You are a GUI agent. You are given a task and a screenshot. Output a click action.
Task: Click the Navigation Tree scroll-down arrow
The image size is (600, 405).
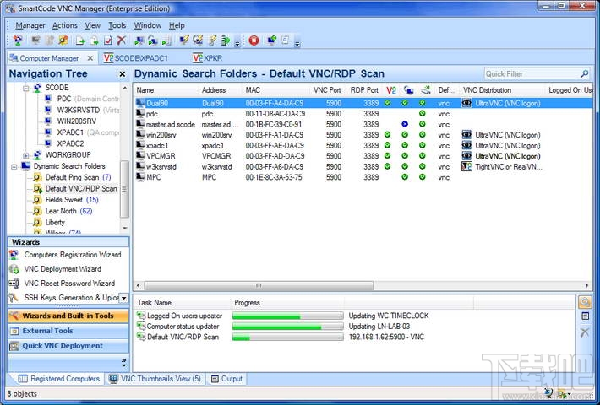pos(125,228)
